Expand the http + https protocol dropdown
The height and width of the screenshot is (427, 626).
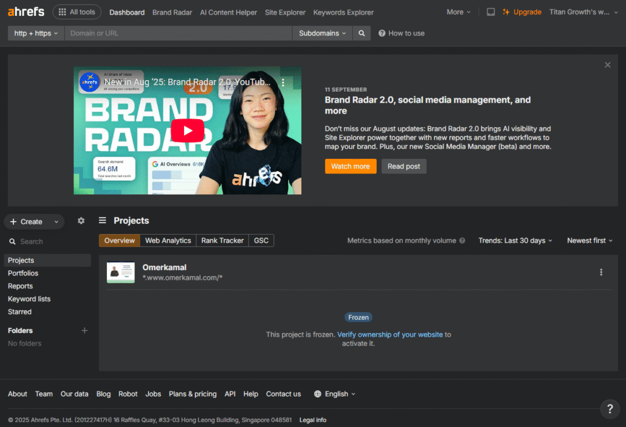click(x=36, y=34)
